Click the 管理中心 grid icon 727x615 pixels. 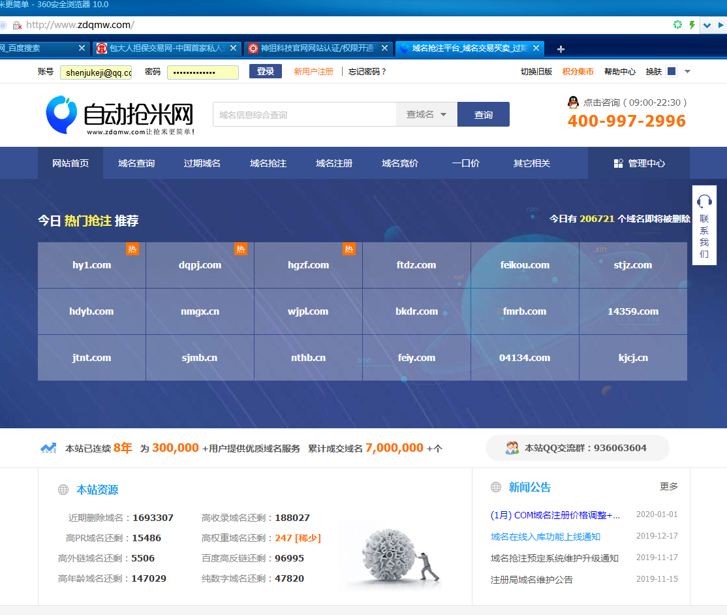(618, 163)
